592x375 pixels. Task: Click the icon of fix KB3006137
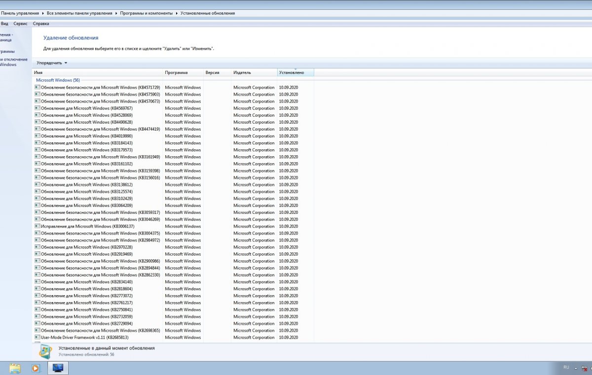(37, 226)
